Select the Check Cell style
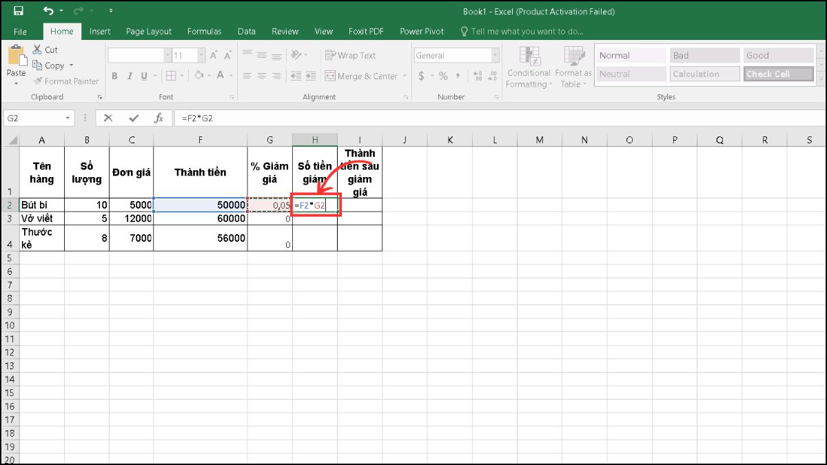The height and width of the screenshot is (465, 827). coord(778,74)
